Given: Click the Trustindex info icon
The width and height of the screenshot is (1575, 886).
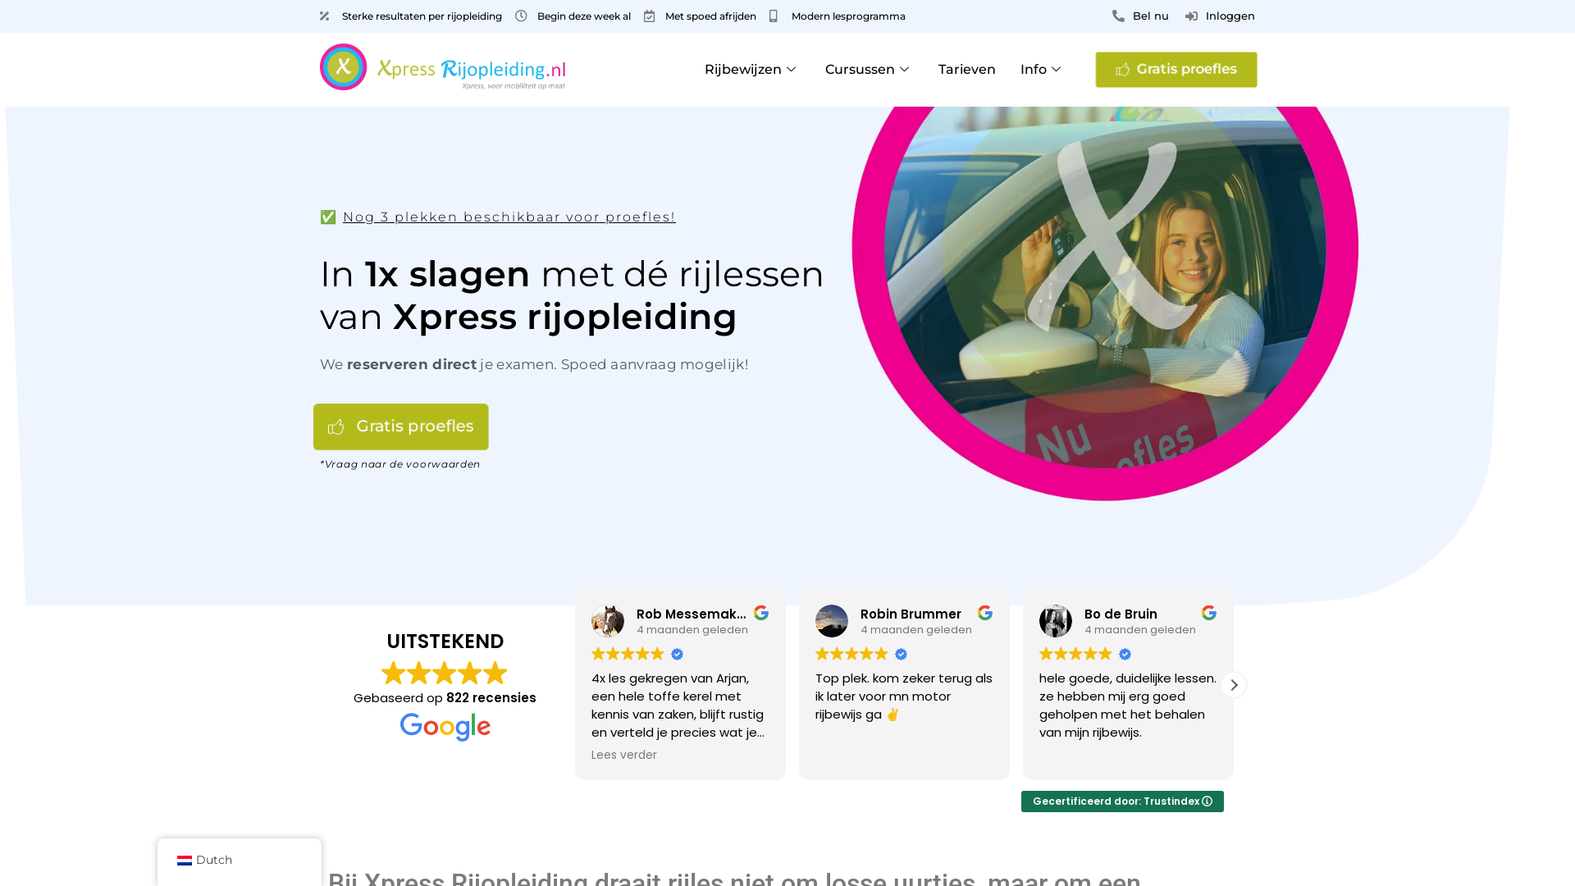Looking at the screenshot, I should pos(1207,802).
